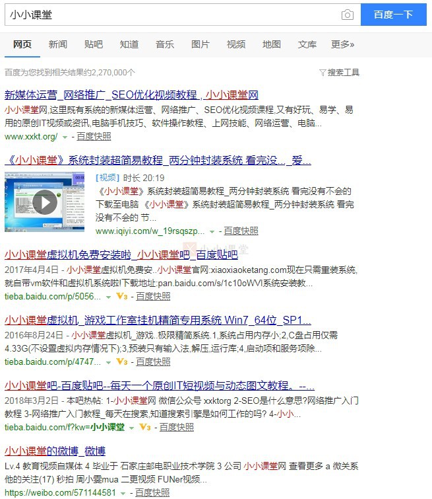This screenshot has width=432, height=499.
Task: Switch to the 图片 tab
Action: (x=201, y=44)
